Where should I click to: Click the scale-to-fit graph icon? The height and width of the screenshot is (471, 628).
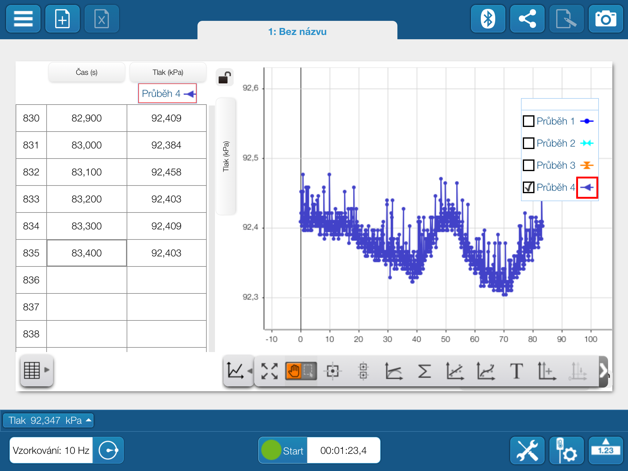tap(269, 371)
